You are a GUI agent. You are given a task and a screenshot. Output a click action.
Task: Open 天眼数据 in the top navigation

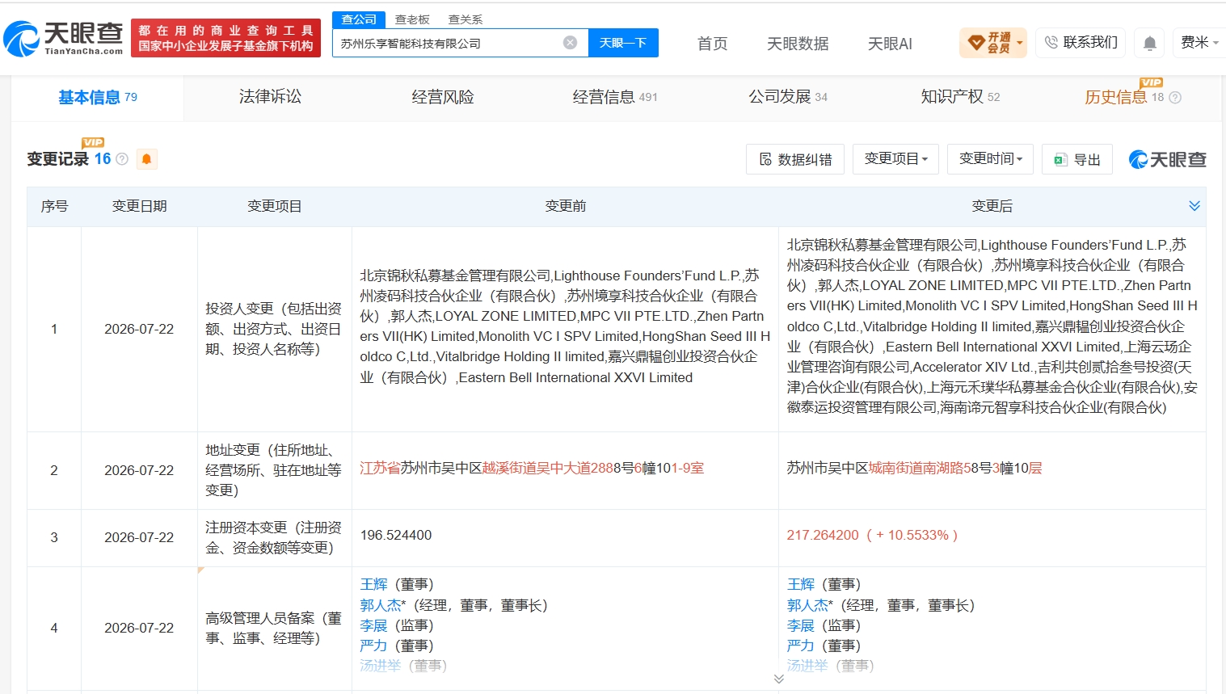click(x=798, y=44)
